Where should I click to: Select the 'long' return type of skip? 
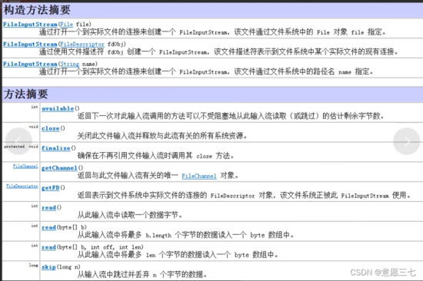point(33,266)
